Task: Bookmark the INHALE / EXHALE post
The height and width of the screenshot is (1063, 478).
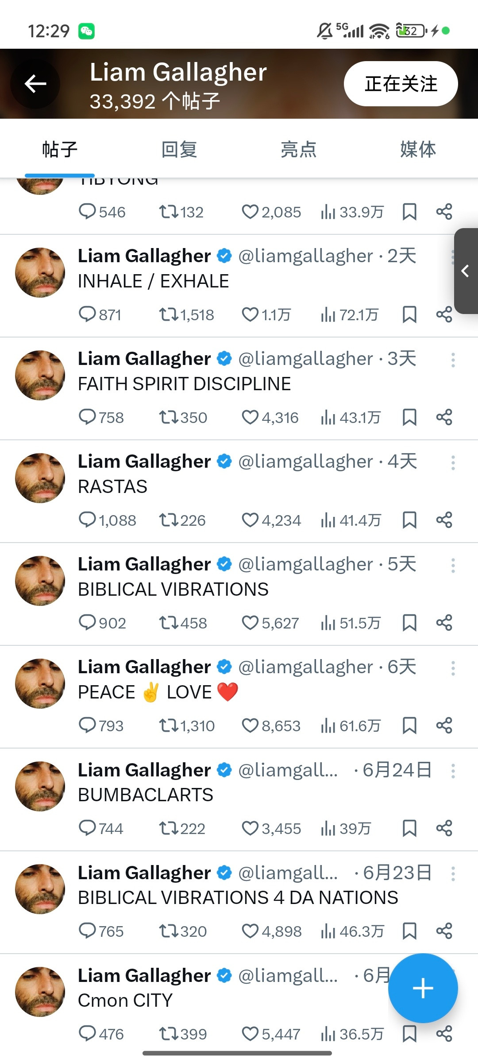Action: click(409, 315)
